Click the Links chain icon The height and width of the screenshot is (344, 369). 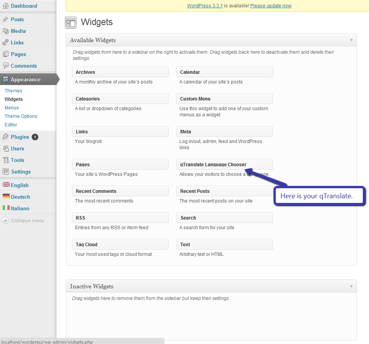[6, 43]
